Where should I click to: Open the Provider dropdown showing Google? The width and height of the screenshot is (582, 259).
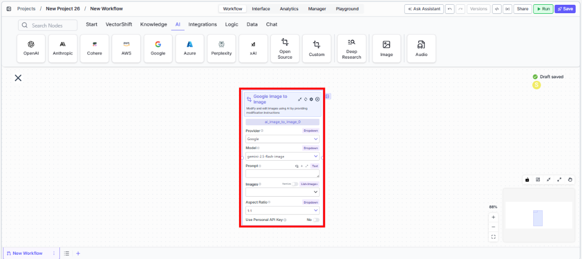point(283,139)
